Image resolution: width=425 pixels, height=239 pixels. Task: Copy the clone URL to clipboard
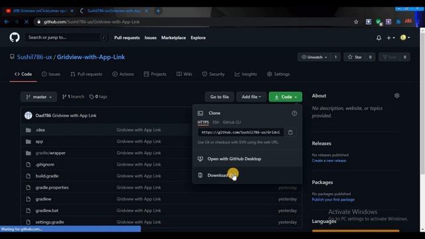(x=290, y=132)
